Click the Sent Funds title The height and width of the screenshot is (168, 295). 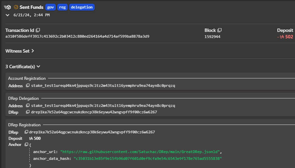[x=31, y=7]
